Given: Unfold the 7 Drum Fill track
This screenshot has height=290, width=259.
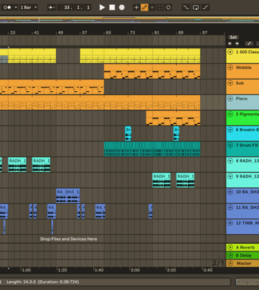Looking at the screenshot, I should click(230, 145).
